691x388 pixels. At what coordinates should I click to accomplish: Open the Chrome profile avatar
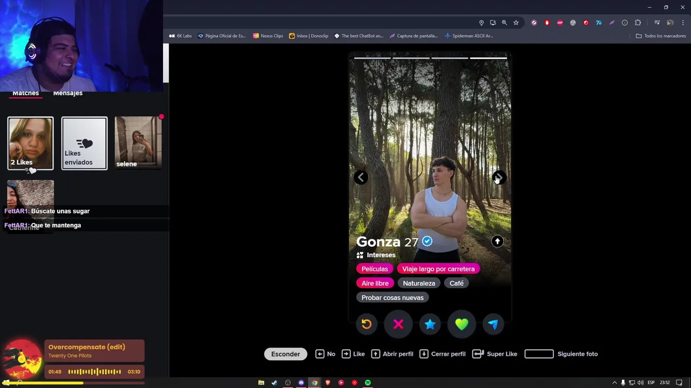coord(670,23)
